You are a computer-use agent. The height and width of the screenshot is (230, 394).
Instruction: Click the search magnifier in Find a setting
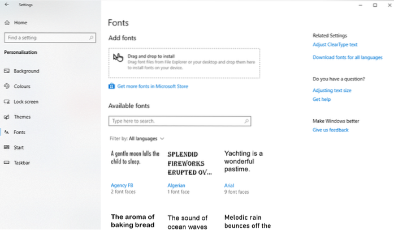pos(92,38)
